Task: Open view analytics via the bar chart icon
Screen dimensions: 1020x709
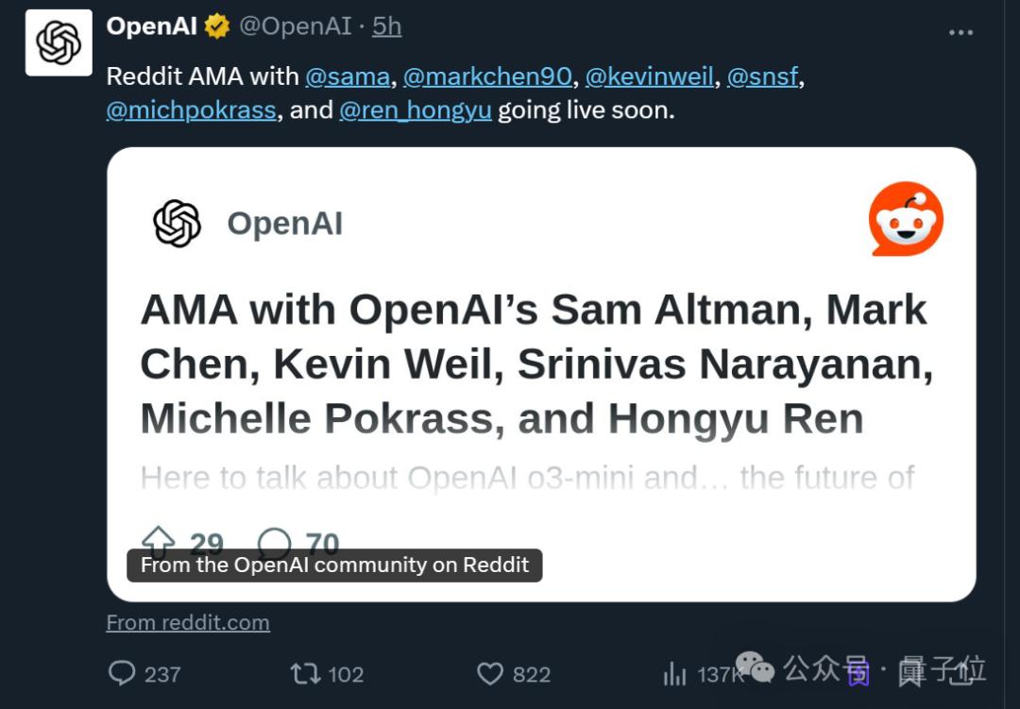Action: [x=674, y=674]
